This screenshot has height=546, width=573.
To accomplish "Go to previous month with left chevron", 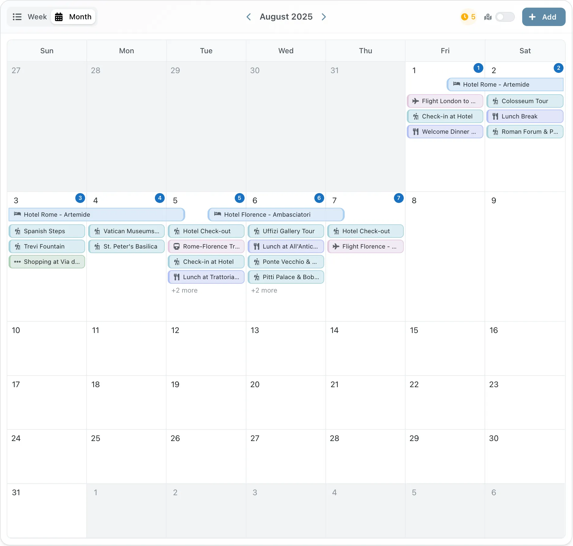I will [x=249, y=17].
